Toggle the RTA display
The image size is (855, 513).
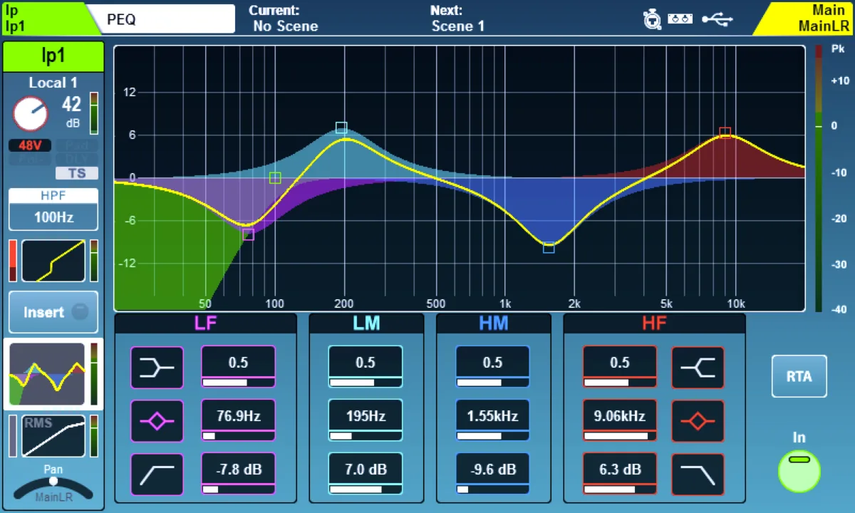pos(799,376)
